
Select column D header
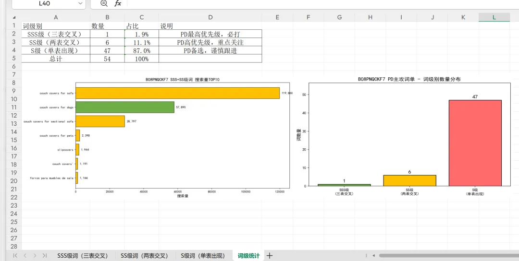coord(210,17)
